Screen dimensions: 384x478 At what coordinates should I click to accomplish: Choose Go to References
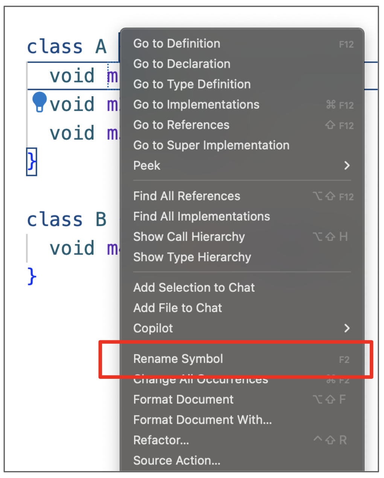pyautogui.click(x=181, y=125)
